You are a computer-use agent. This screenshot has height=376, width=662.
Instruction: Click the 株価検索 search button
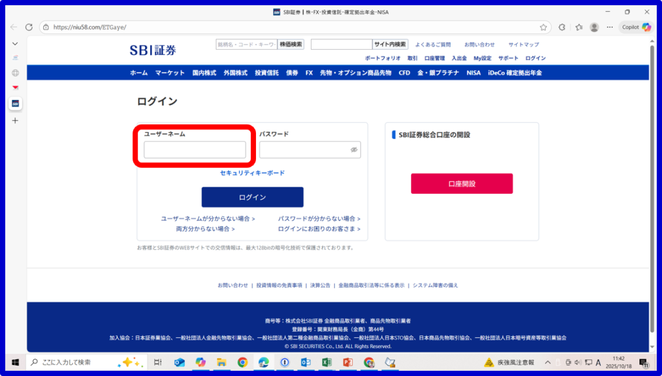[291, 45]
